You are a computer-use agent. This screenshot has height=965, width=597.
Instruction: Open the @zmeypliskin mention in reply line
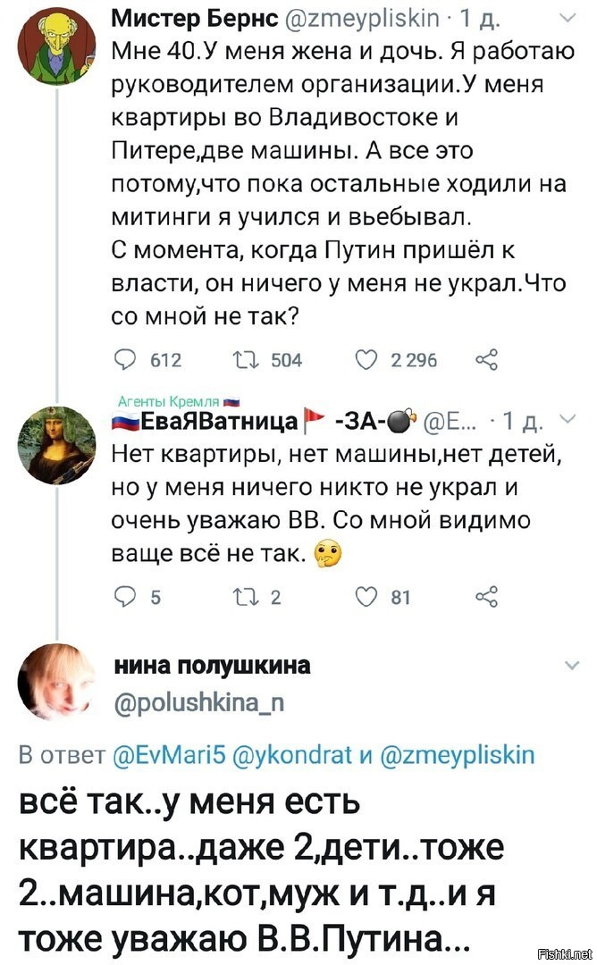(x=458, y=754)
